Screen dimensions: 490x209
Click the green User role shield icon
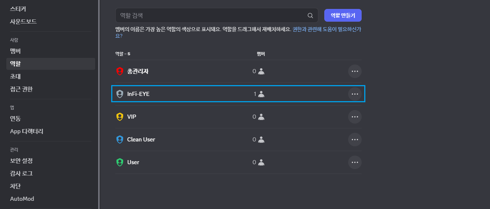(119, 162)
